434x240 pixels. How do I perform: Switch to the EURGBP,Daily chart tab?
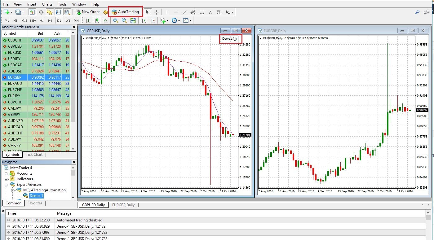pyautogui.click(x=123, y=205)
